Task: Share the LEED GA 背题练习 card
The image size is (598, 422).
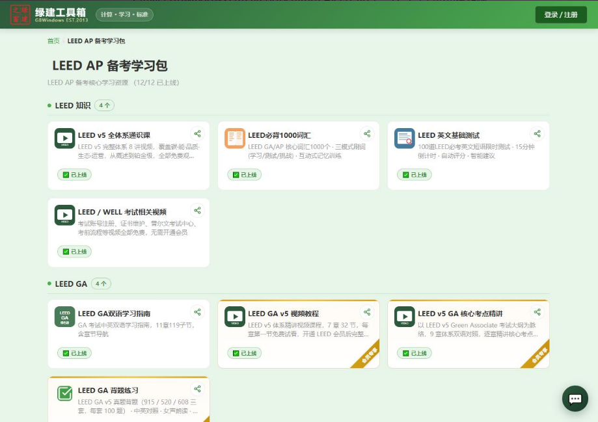Action: [197, 389]
